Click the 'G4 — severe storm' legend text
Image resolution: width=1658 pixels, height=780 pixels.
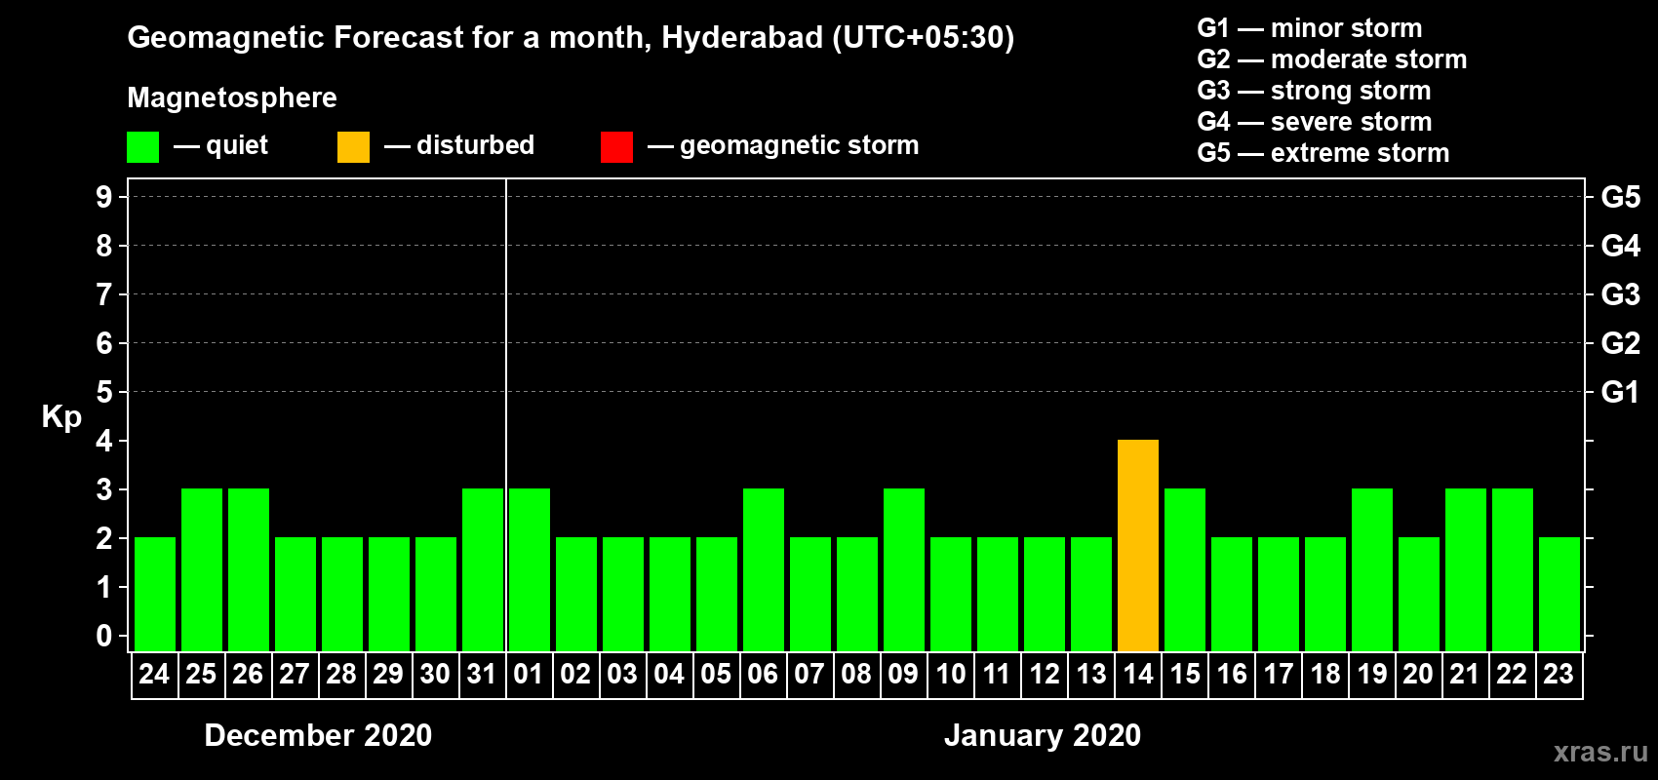(1314, 122)
